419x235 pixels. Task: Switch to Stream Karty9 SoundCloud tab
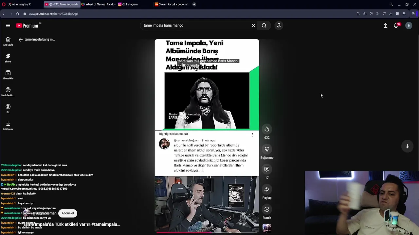[172, 4]
